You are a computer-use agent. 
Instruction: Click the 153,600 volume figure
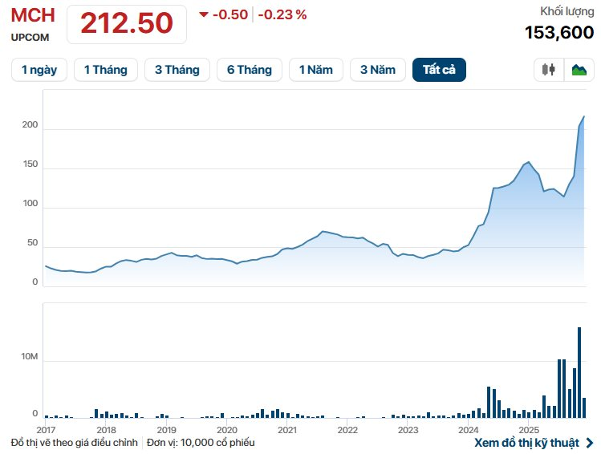(560, 32)
